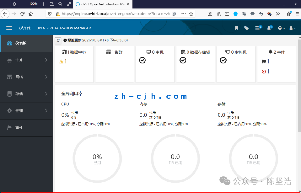Click the warning triangle in 数据中心 card
The image size is (301, 193).
[61, 61]
